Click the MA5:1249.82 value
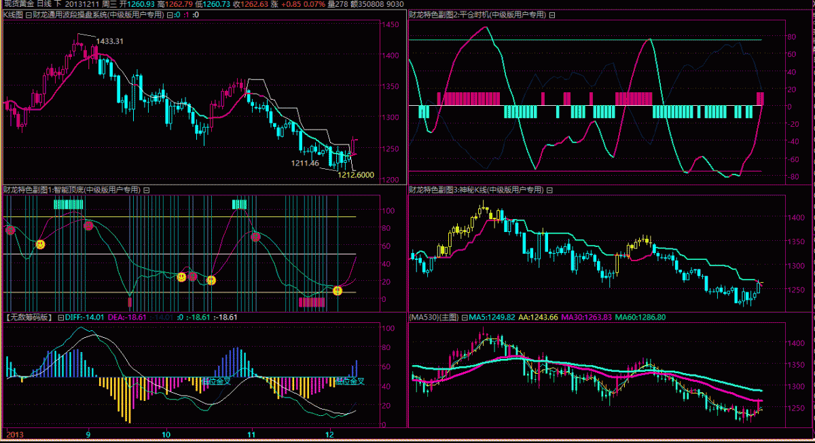Viewport: 815px width, 443px height. coord(494,317)
